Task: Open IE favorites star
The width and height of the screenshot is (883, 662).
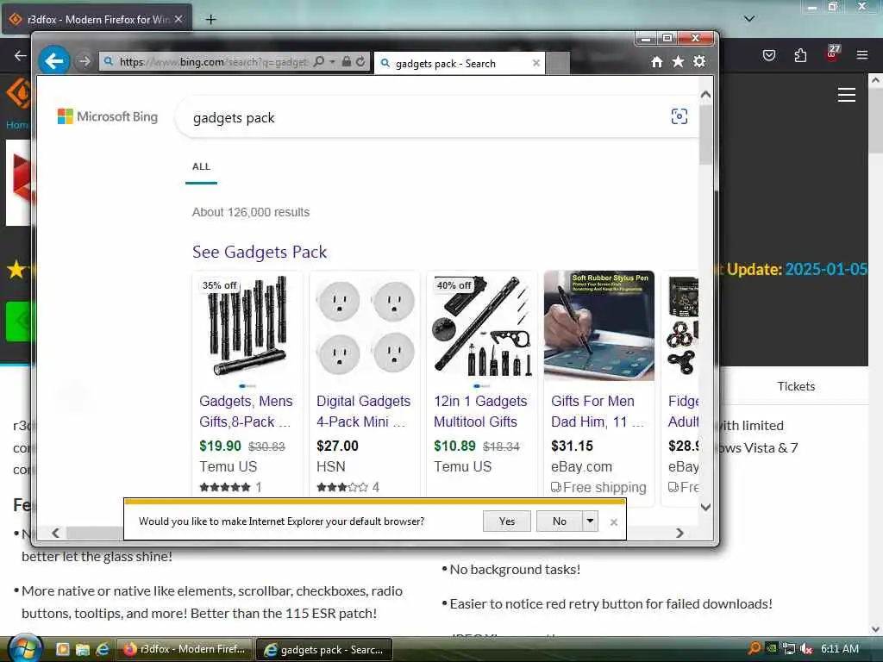Action: [x=678, y=62]
